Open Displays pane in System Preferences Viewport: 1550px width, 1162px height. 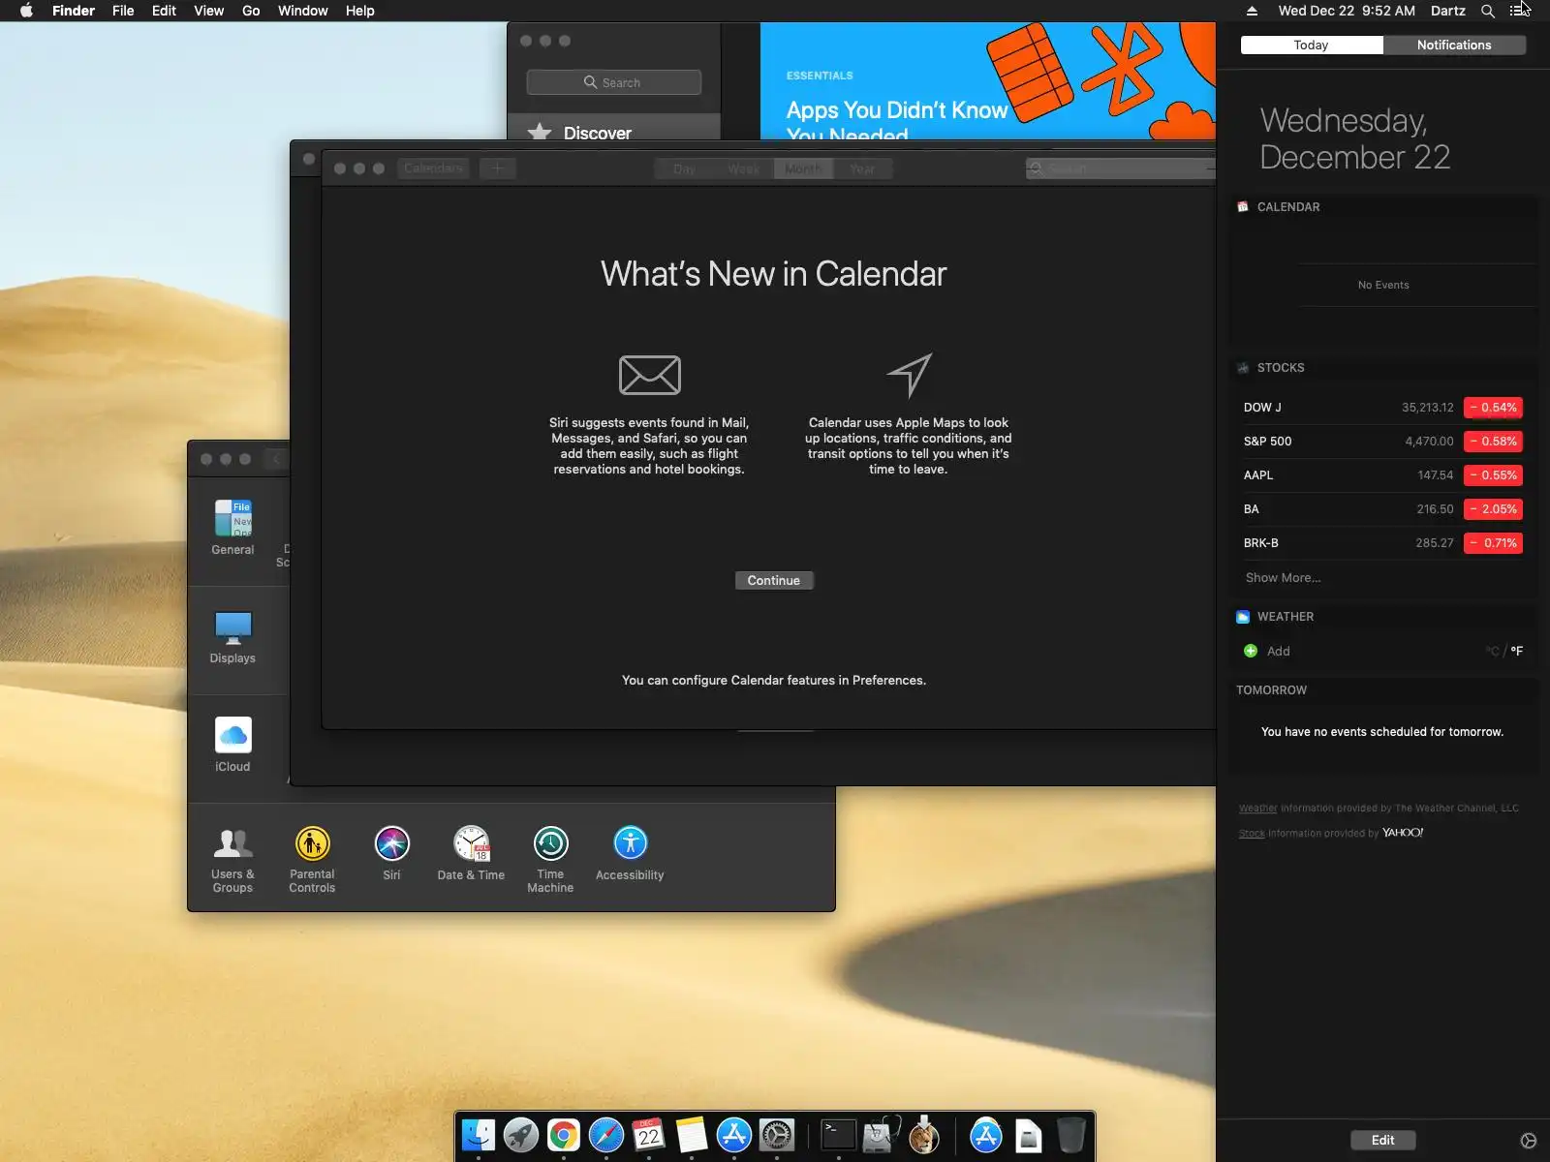coord(232,636)
